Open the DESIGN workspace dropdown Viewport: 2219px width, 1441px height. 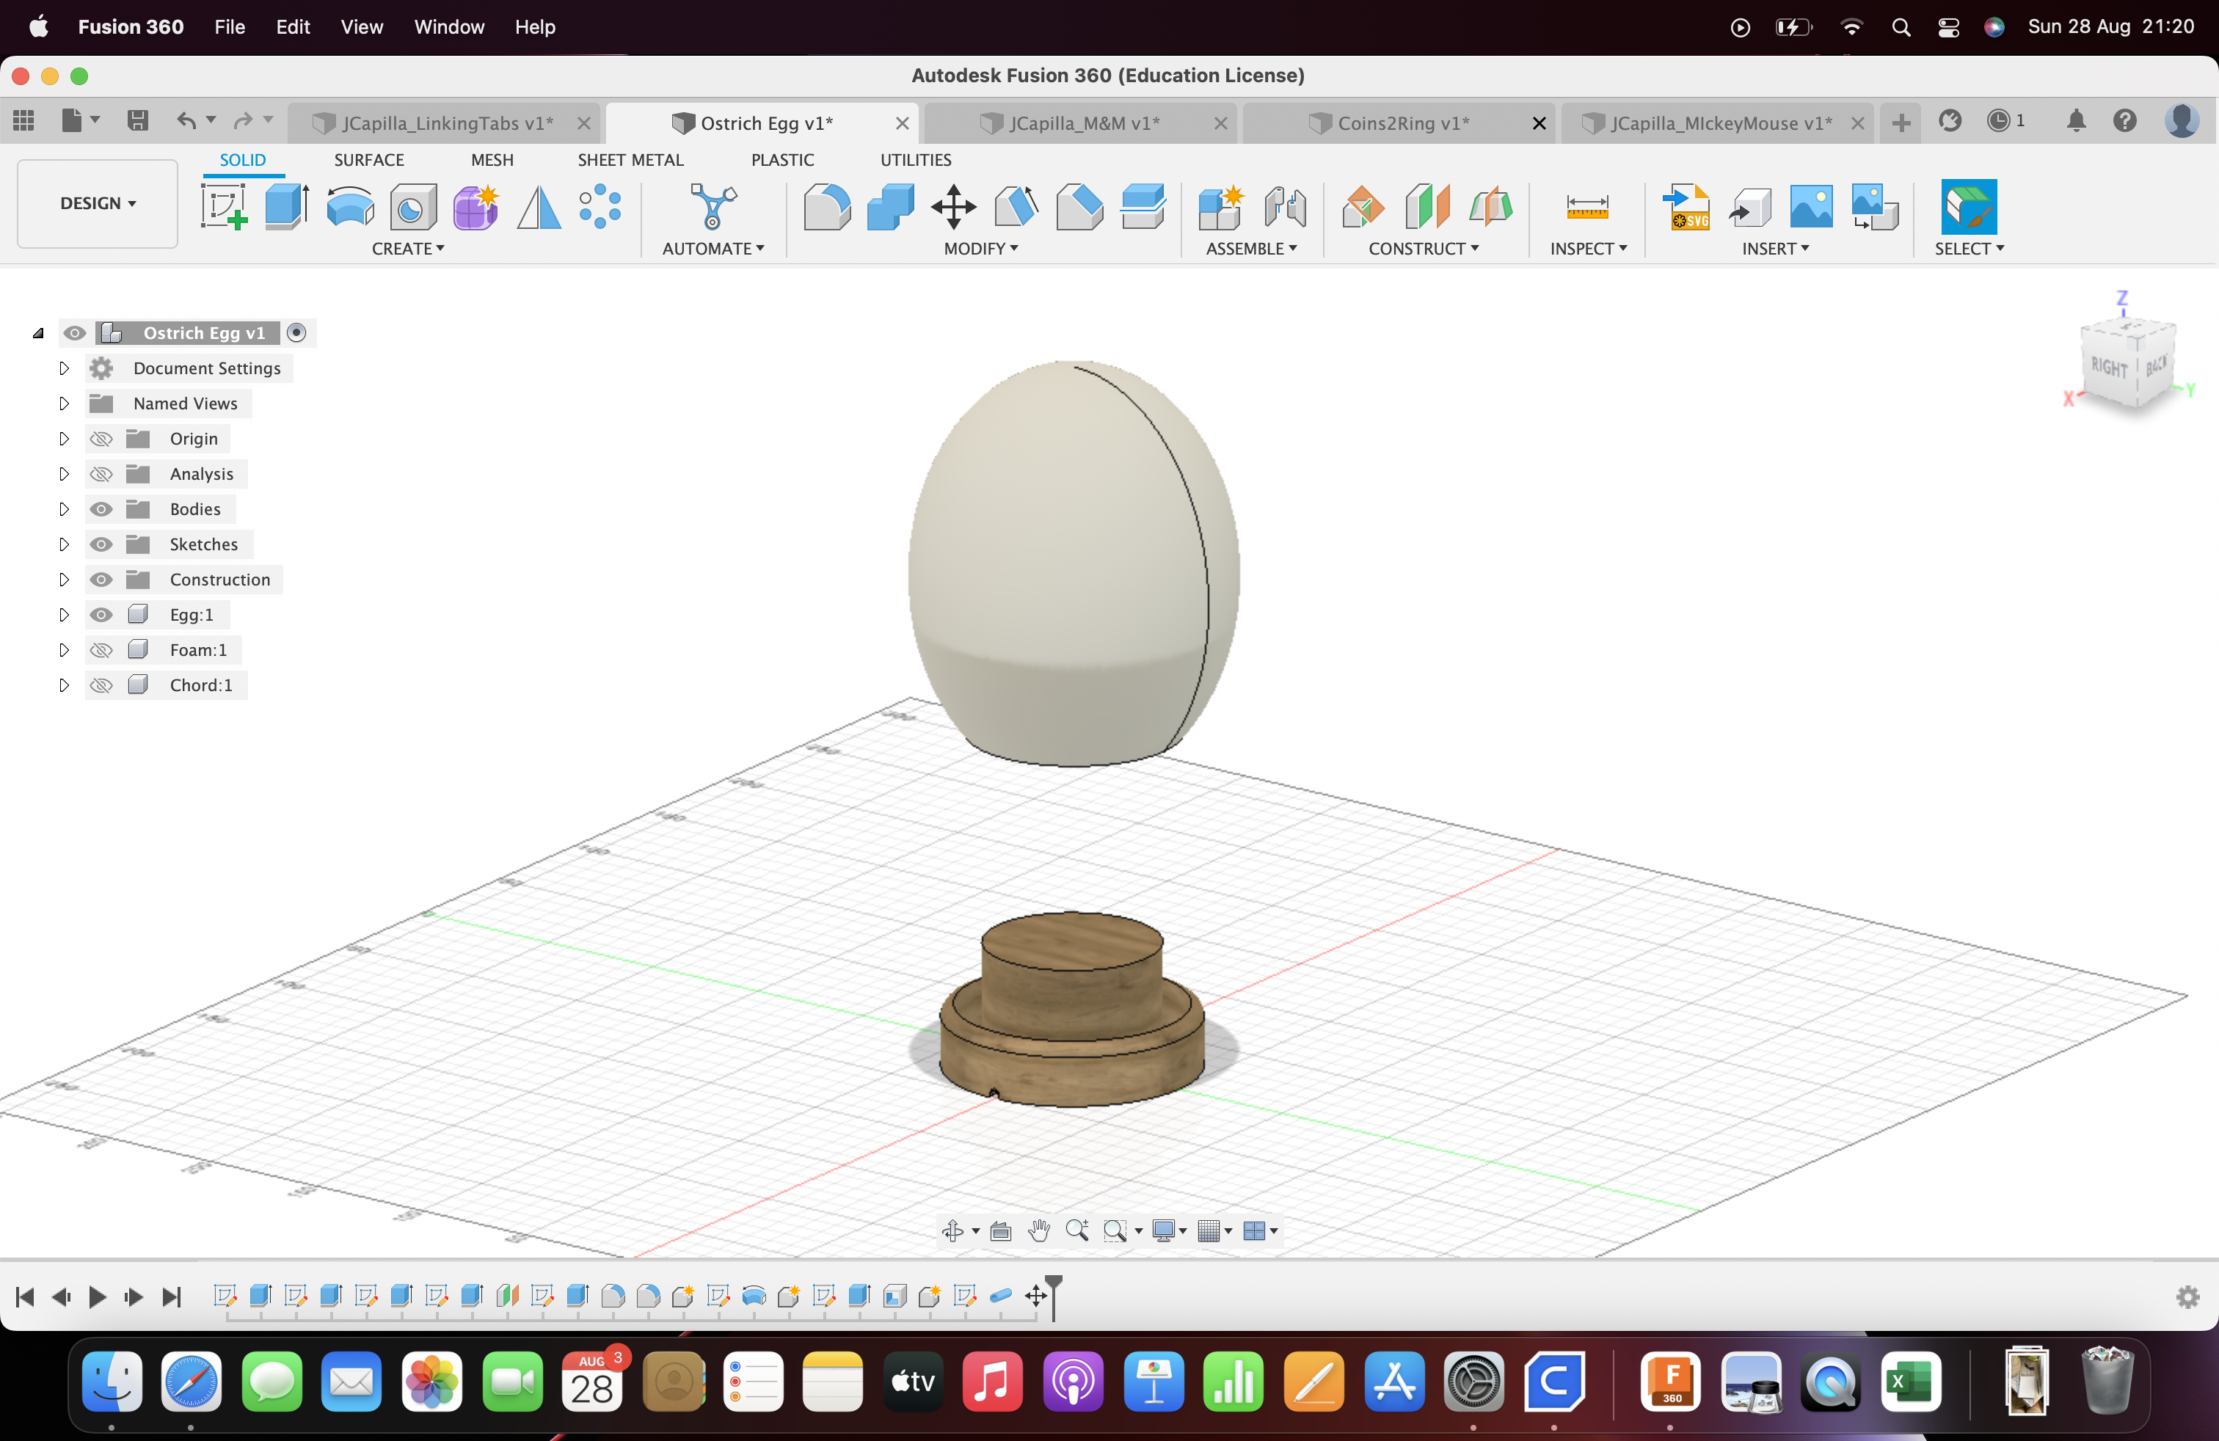96,203
